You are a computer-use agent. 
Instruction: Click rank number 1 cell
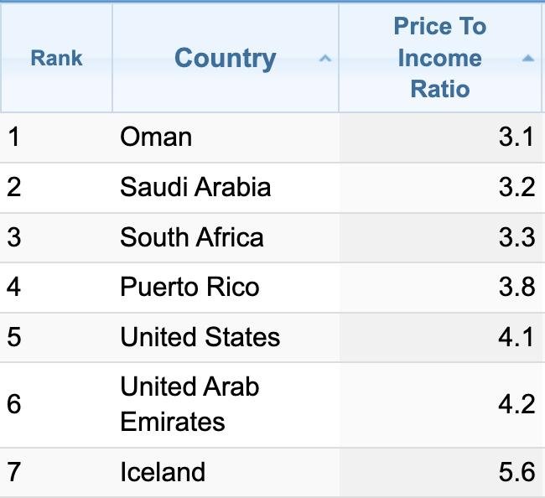(x=13, y=137)
